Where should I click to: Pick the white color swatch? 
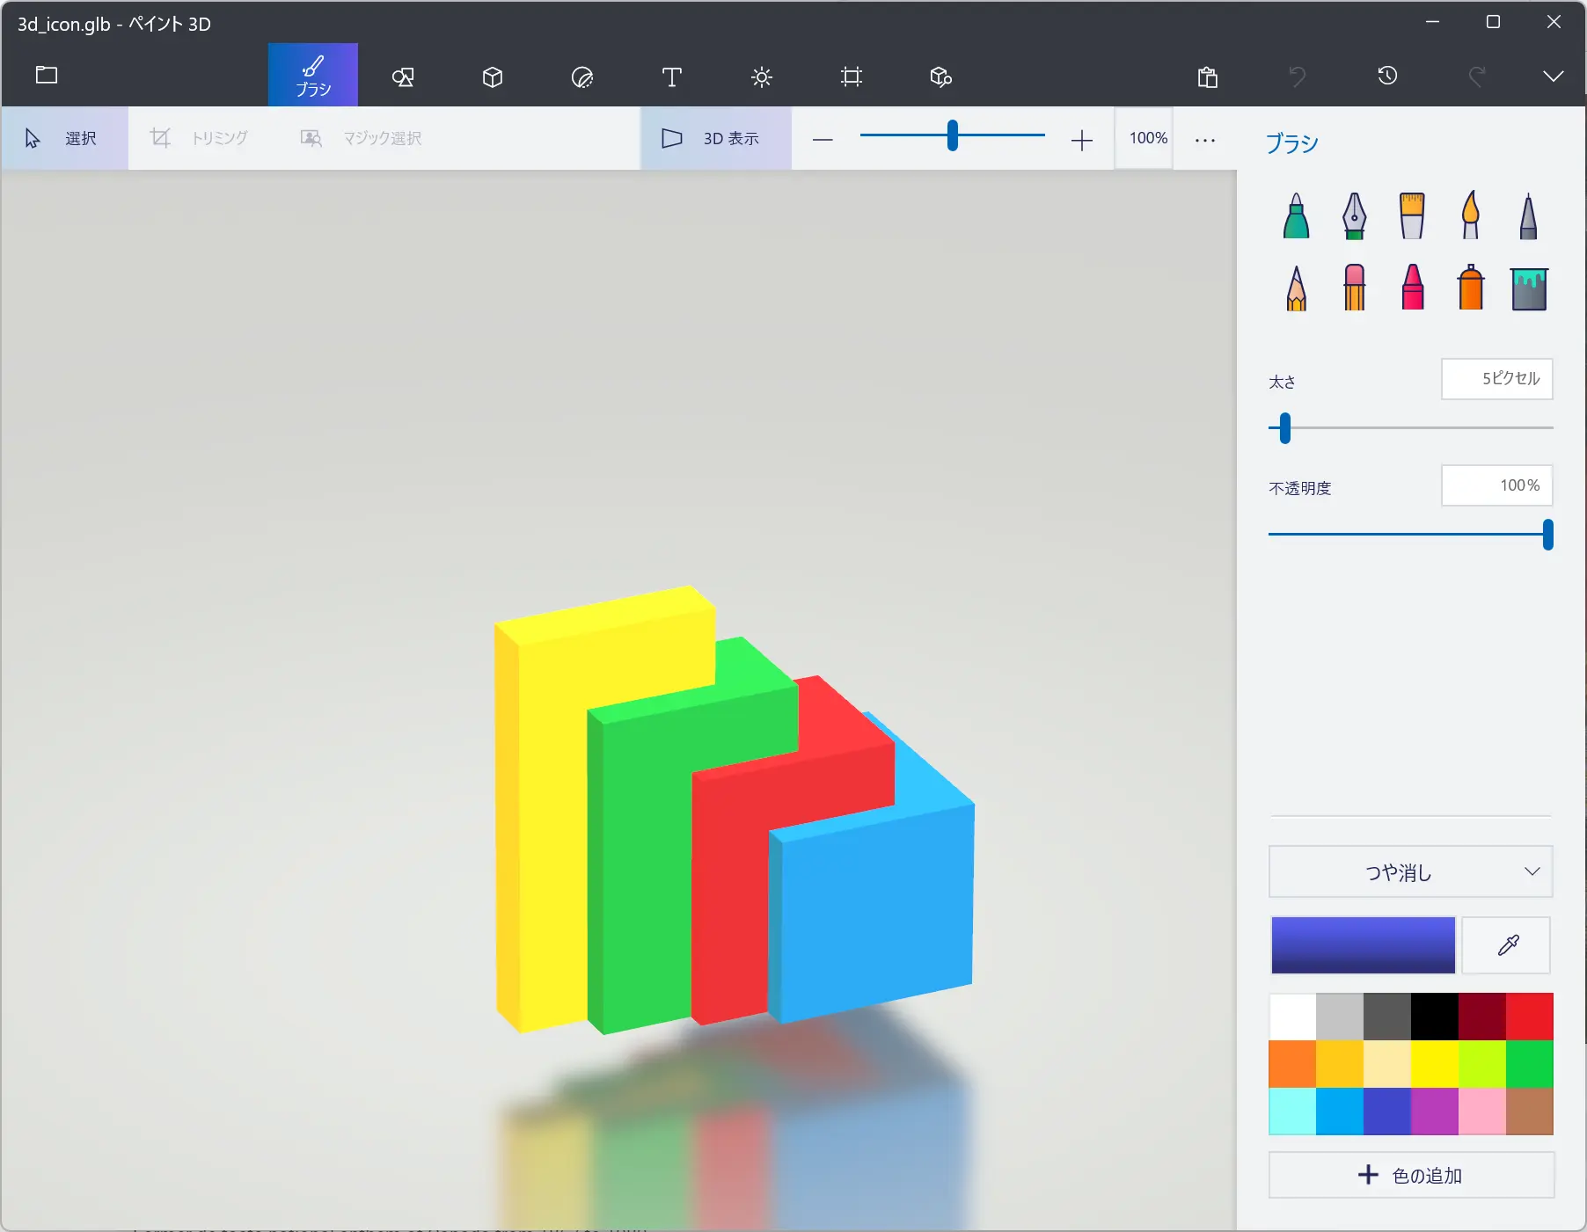1293,1017
